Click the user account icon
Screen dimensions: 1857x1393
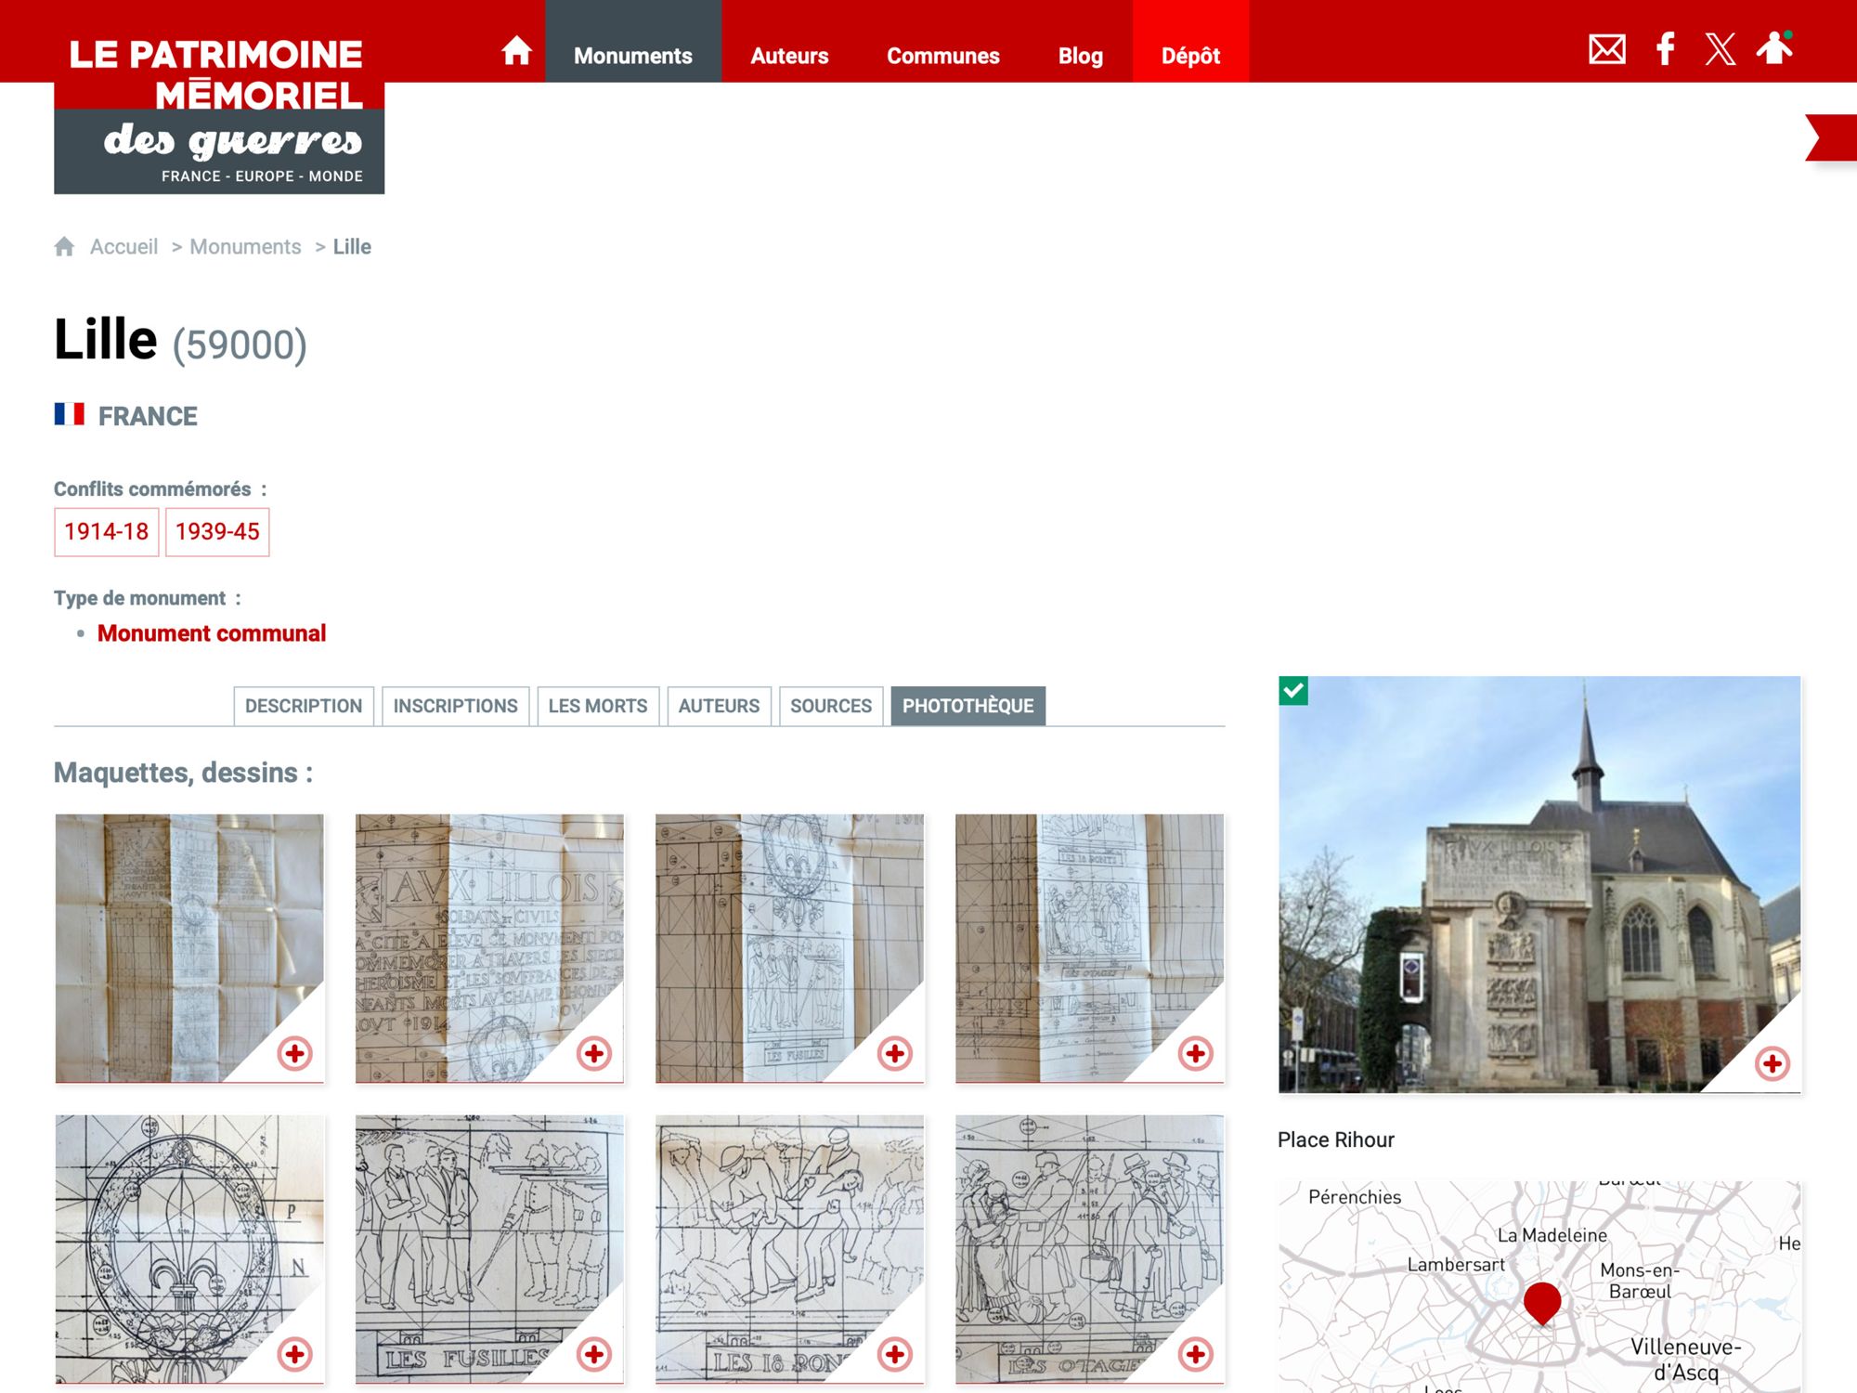[1774, 48]
